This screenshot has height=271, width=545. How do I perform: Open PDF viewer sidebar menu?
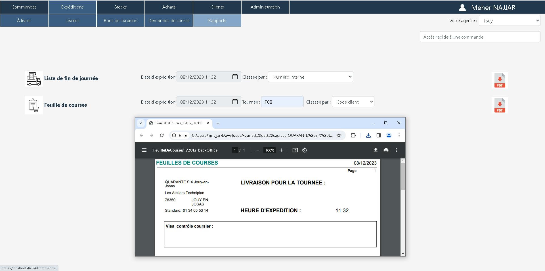coord(144,150)
